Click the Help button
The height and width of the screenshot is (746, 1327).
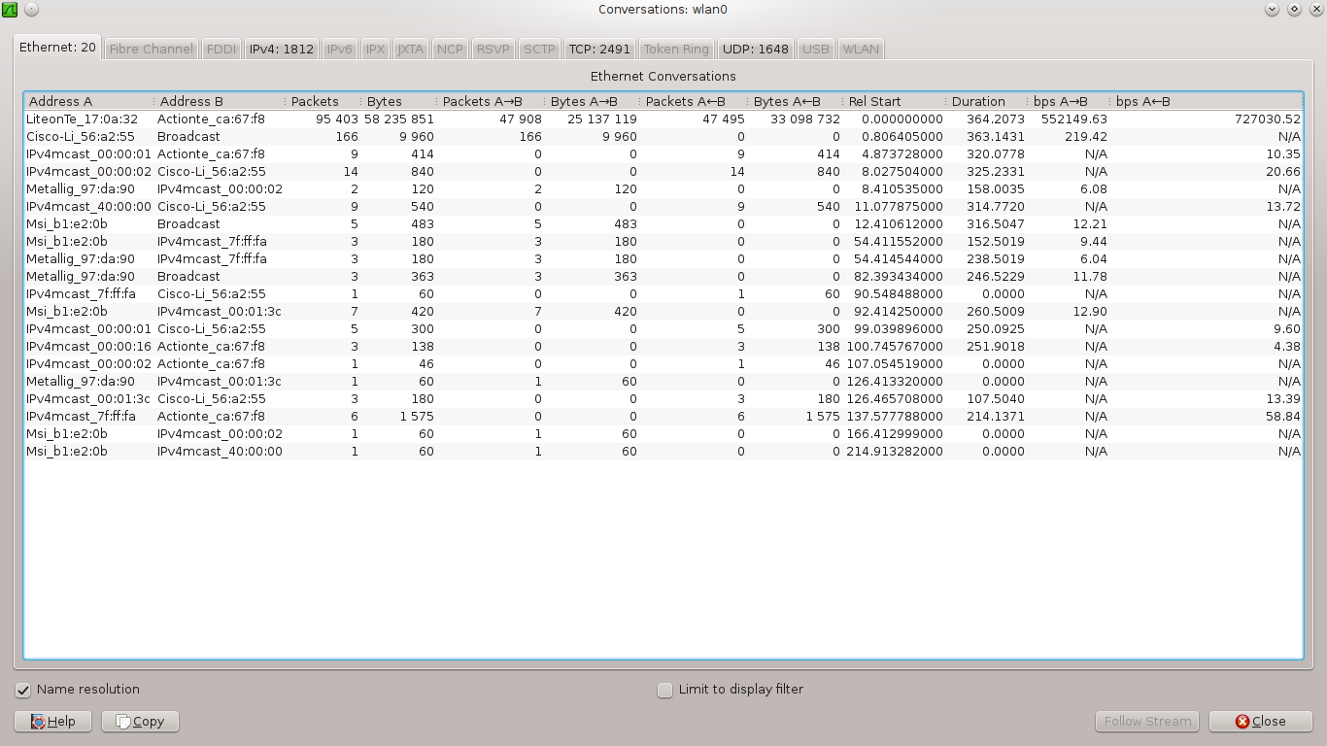coord(53,721)
